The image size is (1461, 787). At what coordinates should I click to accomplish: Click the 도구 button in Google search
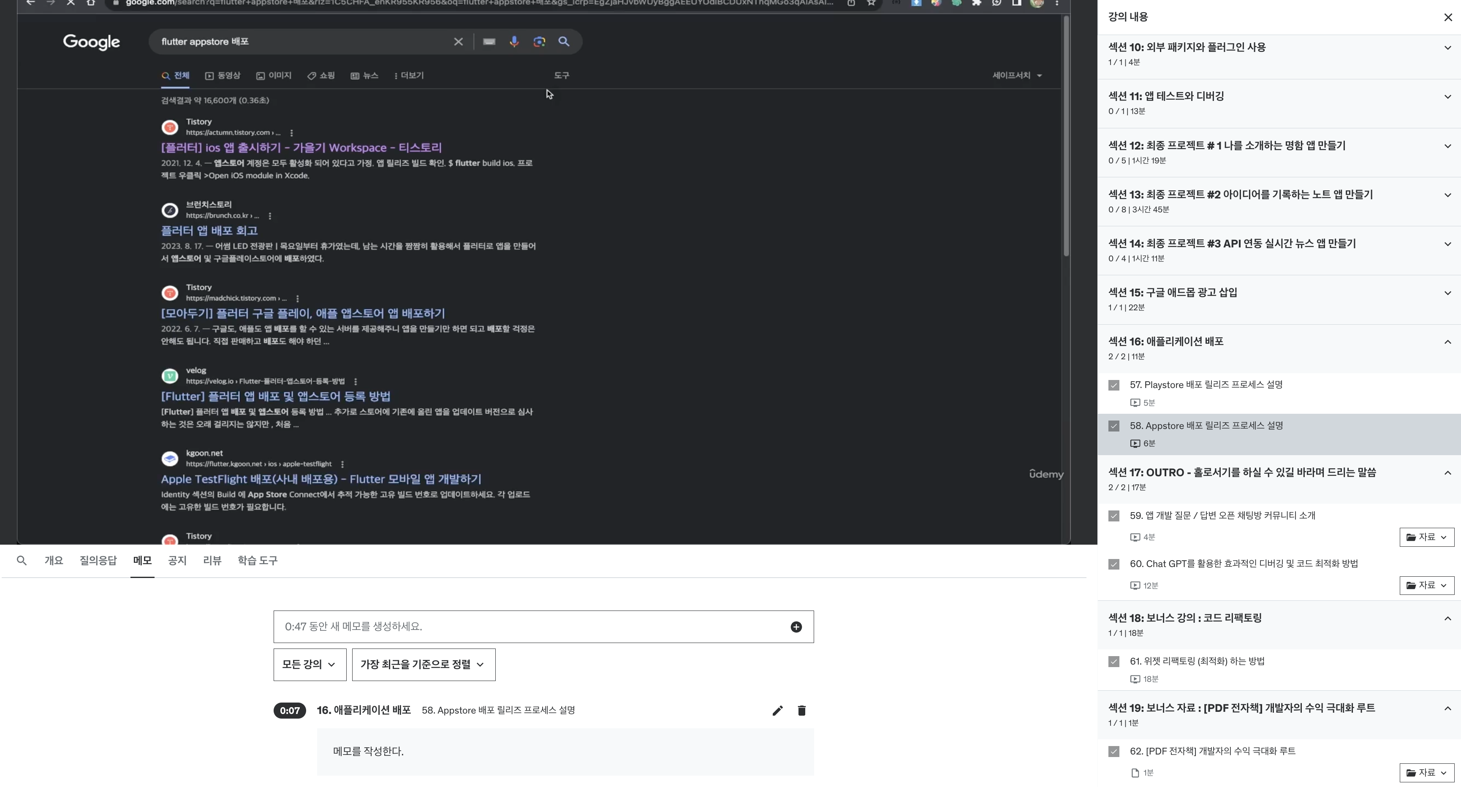(x=562, y=76)
